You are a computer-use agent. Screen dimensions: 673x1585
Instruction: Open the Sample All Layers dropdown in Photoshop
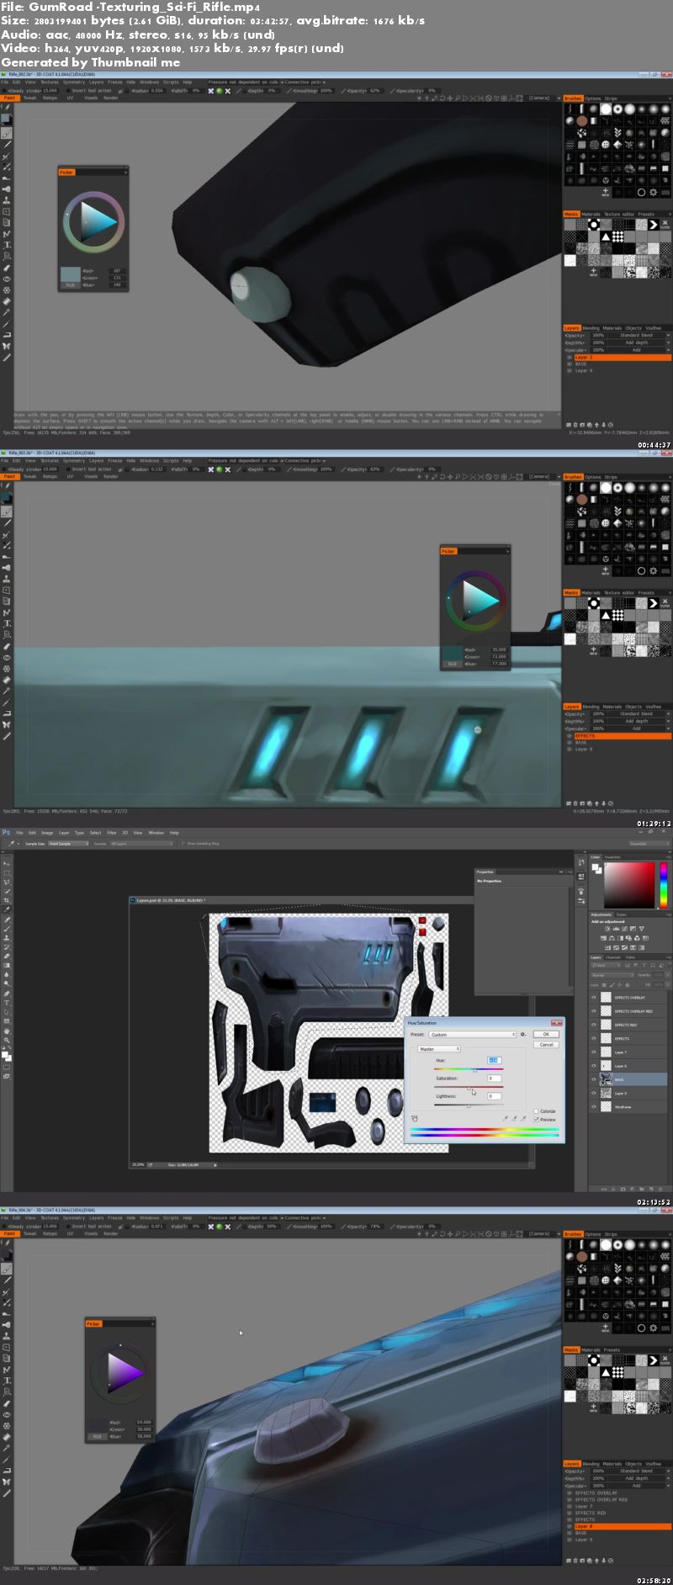pyautogui.click(x=142, y=844)
